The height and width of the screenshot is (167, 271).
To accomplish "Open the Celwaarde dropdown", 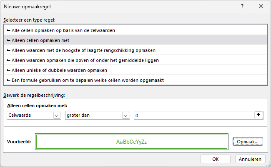I will point(34,115).
